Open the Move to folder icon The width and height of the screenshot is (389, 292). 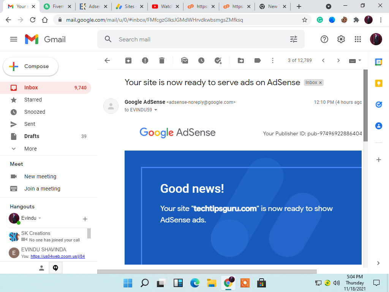pos(240,60)
